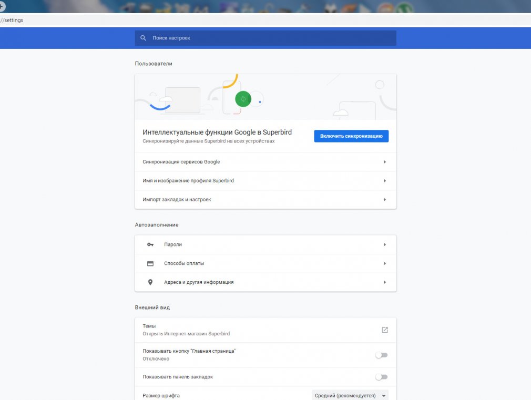Open the 'Размер шрифта' dropdown

[x=350, y=396]
